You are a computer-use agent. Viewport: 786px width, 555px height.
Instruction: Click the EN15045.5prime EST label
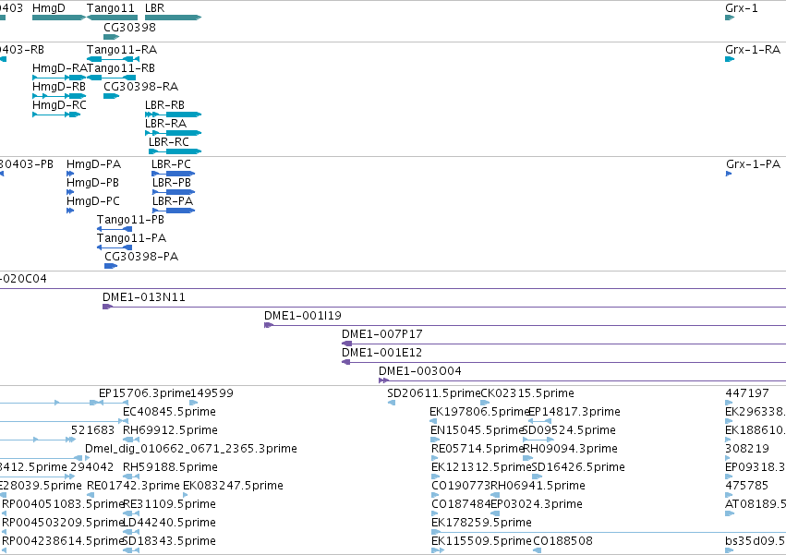pos(477,430)
